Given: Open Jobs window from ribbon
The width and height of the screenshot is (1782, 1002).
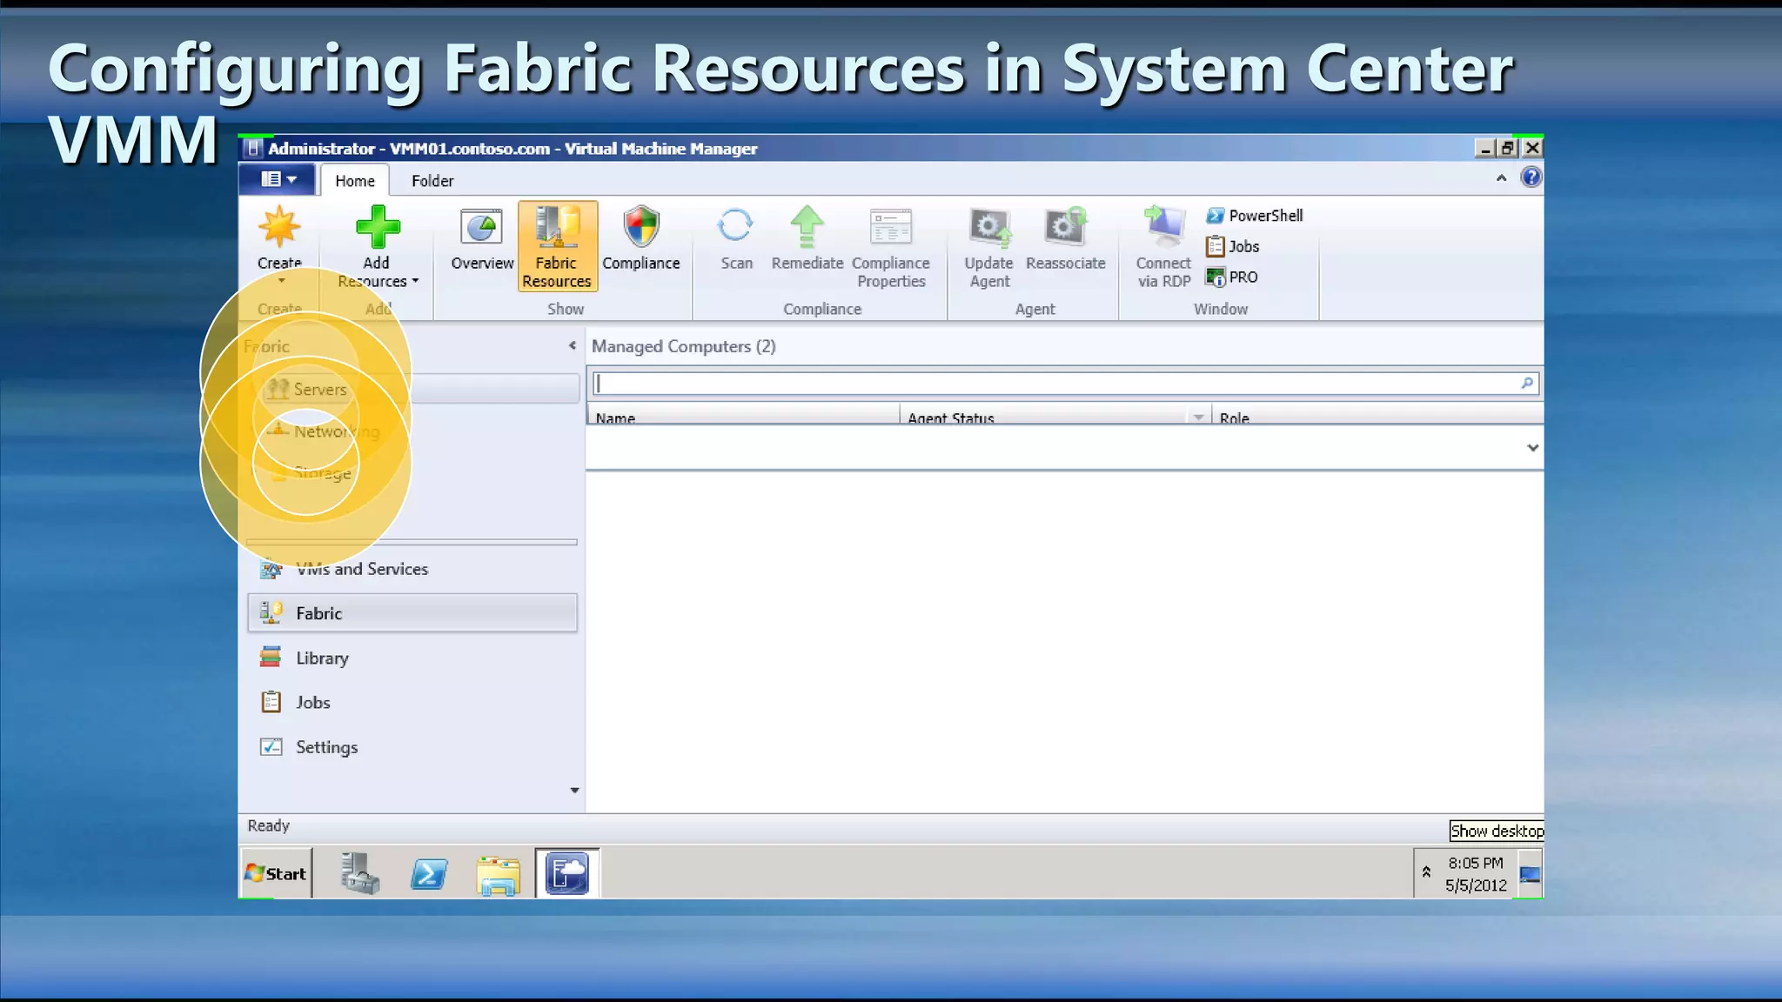Looking at the screenshot, I should pos(1233,246).
